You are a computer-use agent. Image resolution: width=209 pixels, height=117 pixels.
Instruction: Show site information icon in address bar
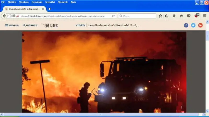(10, 16)
